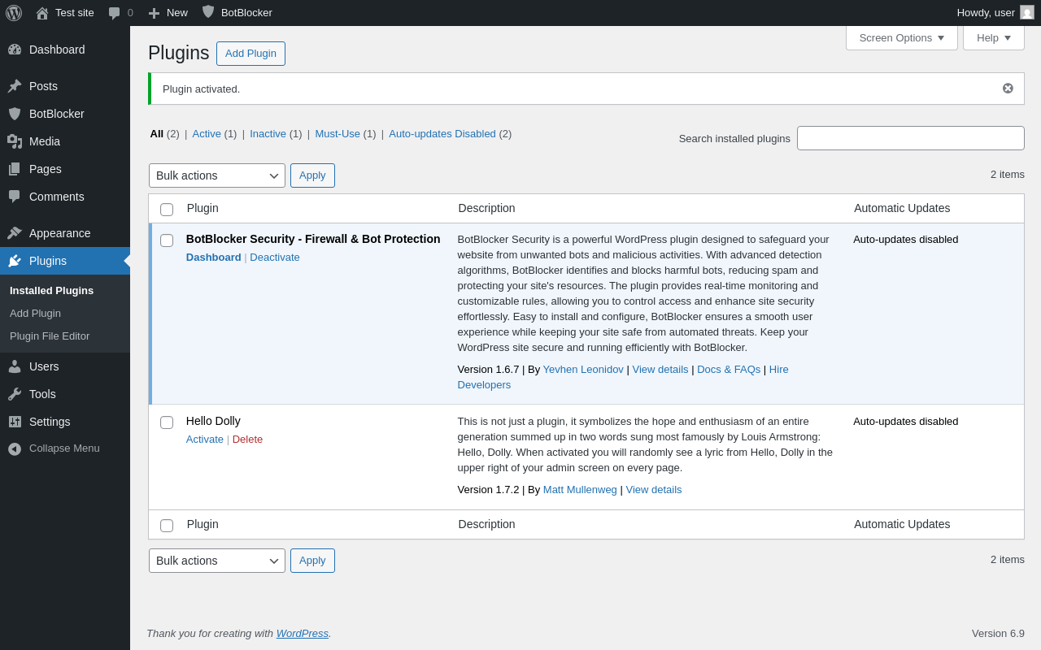Filter plugins by the Inactive tab
The image size is (1041, 650).
[268, 134]
